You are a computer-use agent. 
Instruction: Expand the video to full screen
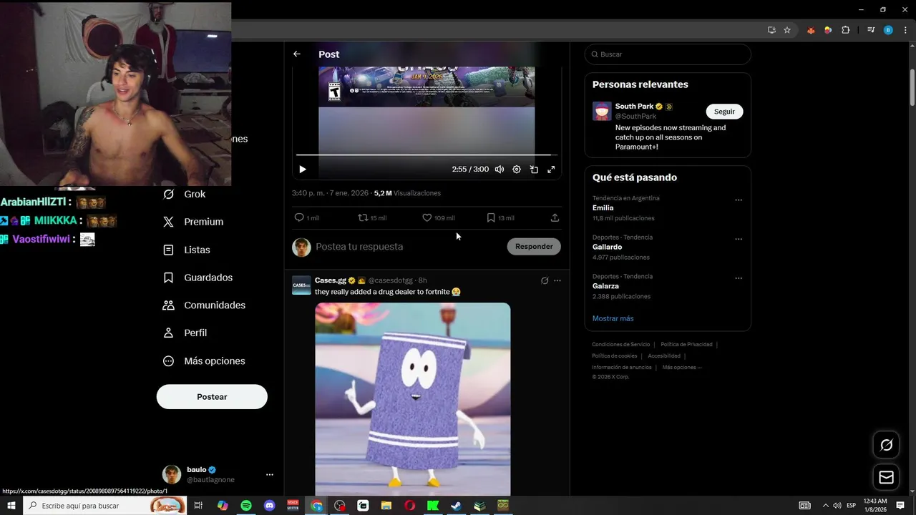(551, 170)
